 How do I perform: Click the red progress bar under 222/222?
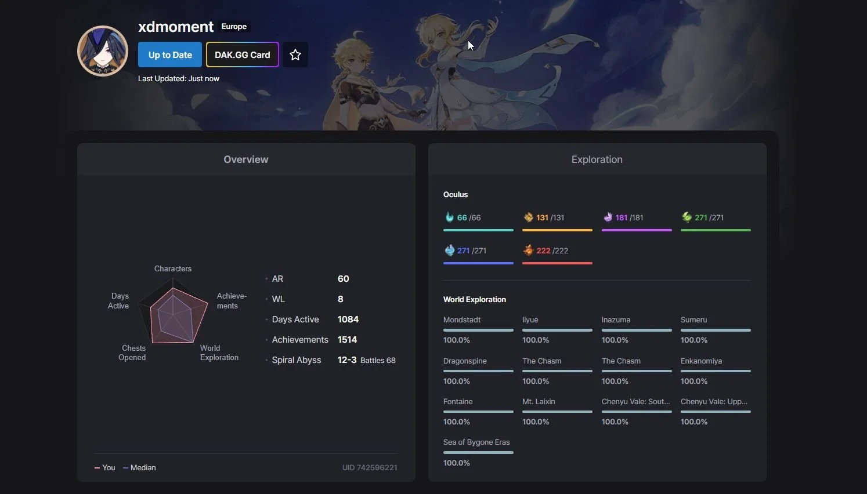click(x=557, y=263)
